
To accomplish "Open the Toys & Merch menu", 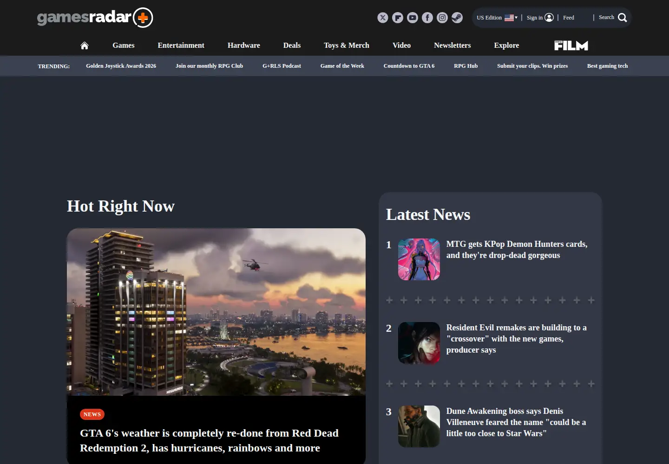I will pyautogui.click(x=347, y=45).
